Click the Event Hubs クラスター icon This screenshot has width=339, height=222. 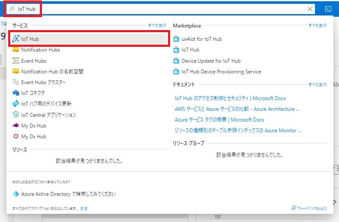point(16,82)
